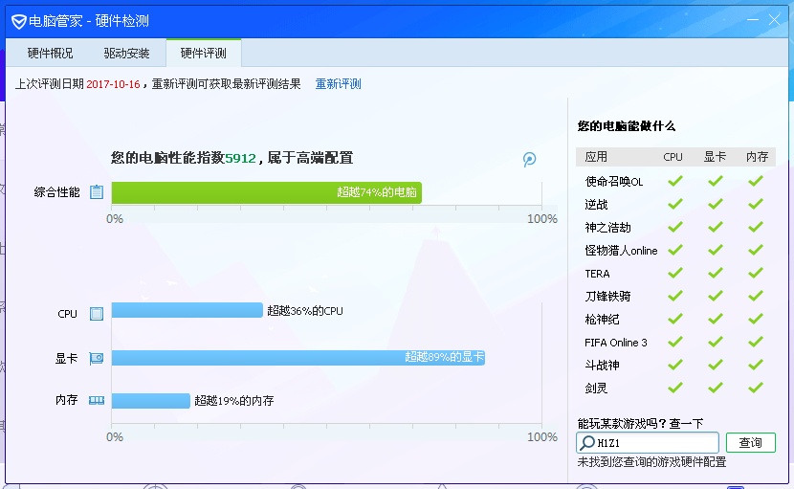Click the 超越19%的内存 label
Viewport: 794px width, 489px height.
click(x=234, y=401)
